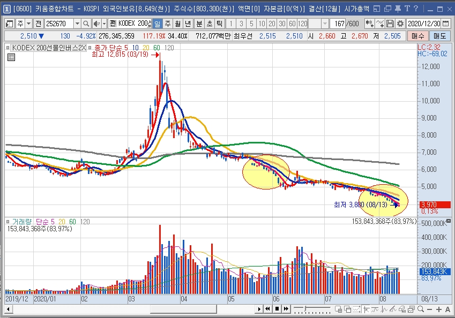The height and width of the screenshot is (318, 455).
Task: Click the zigzag line tool next to crosshair
Action: tap(375, 309)
